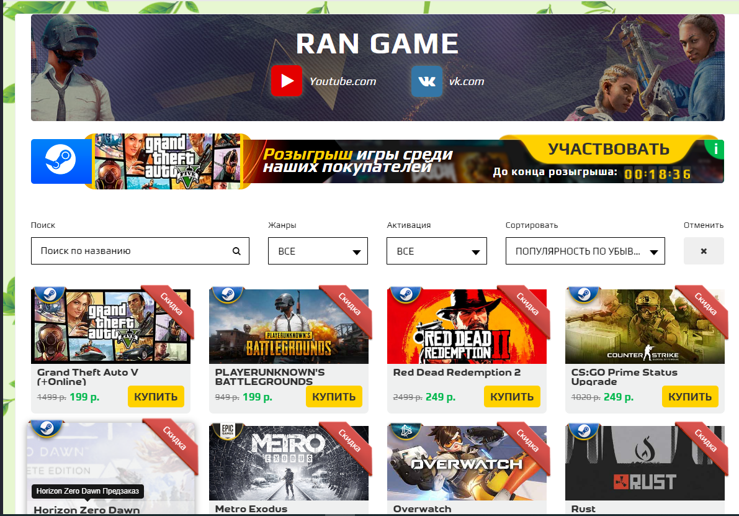The image size is (739, 516).
Task: Click the GTA V giveaway banner image
Action: [x=168, y=161]
